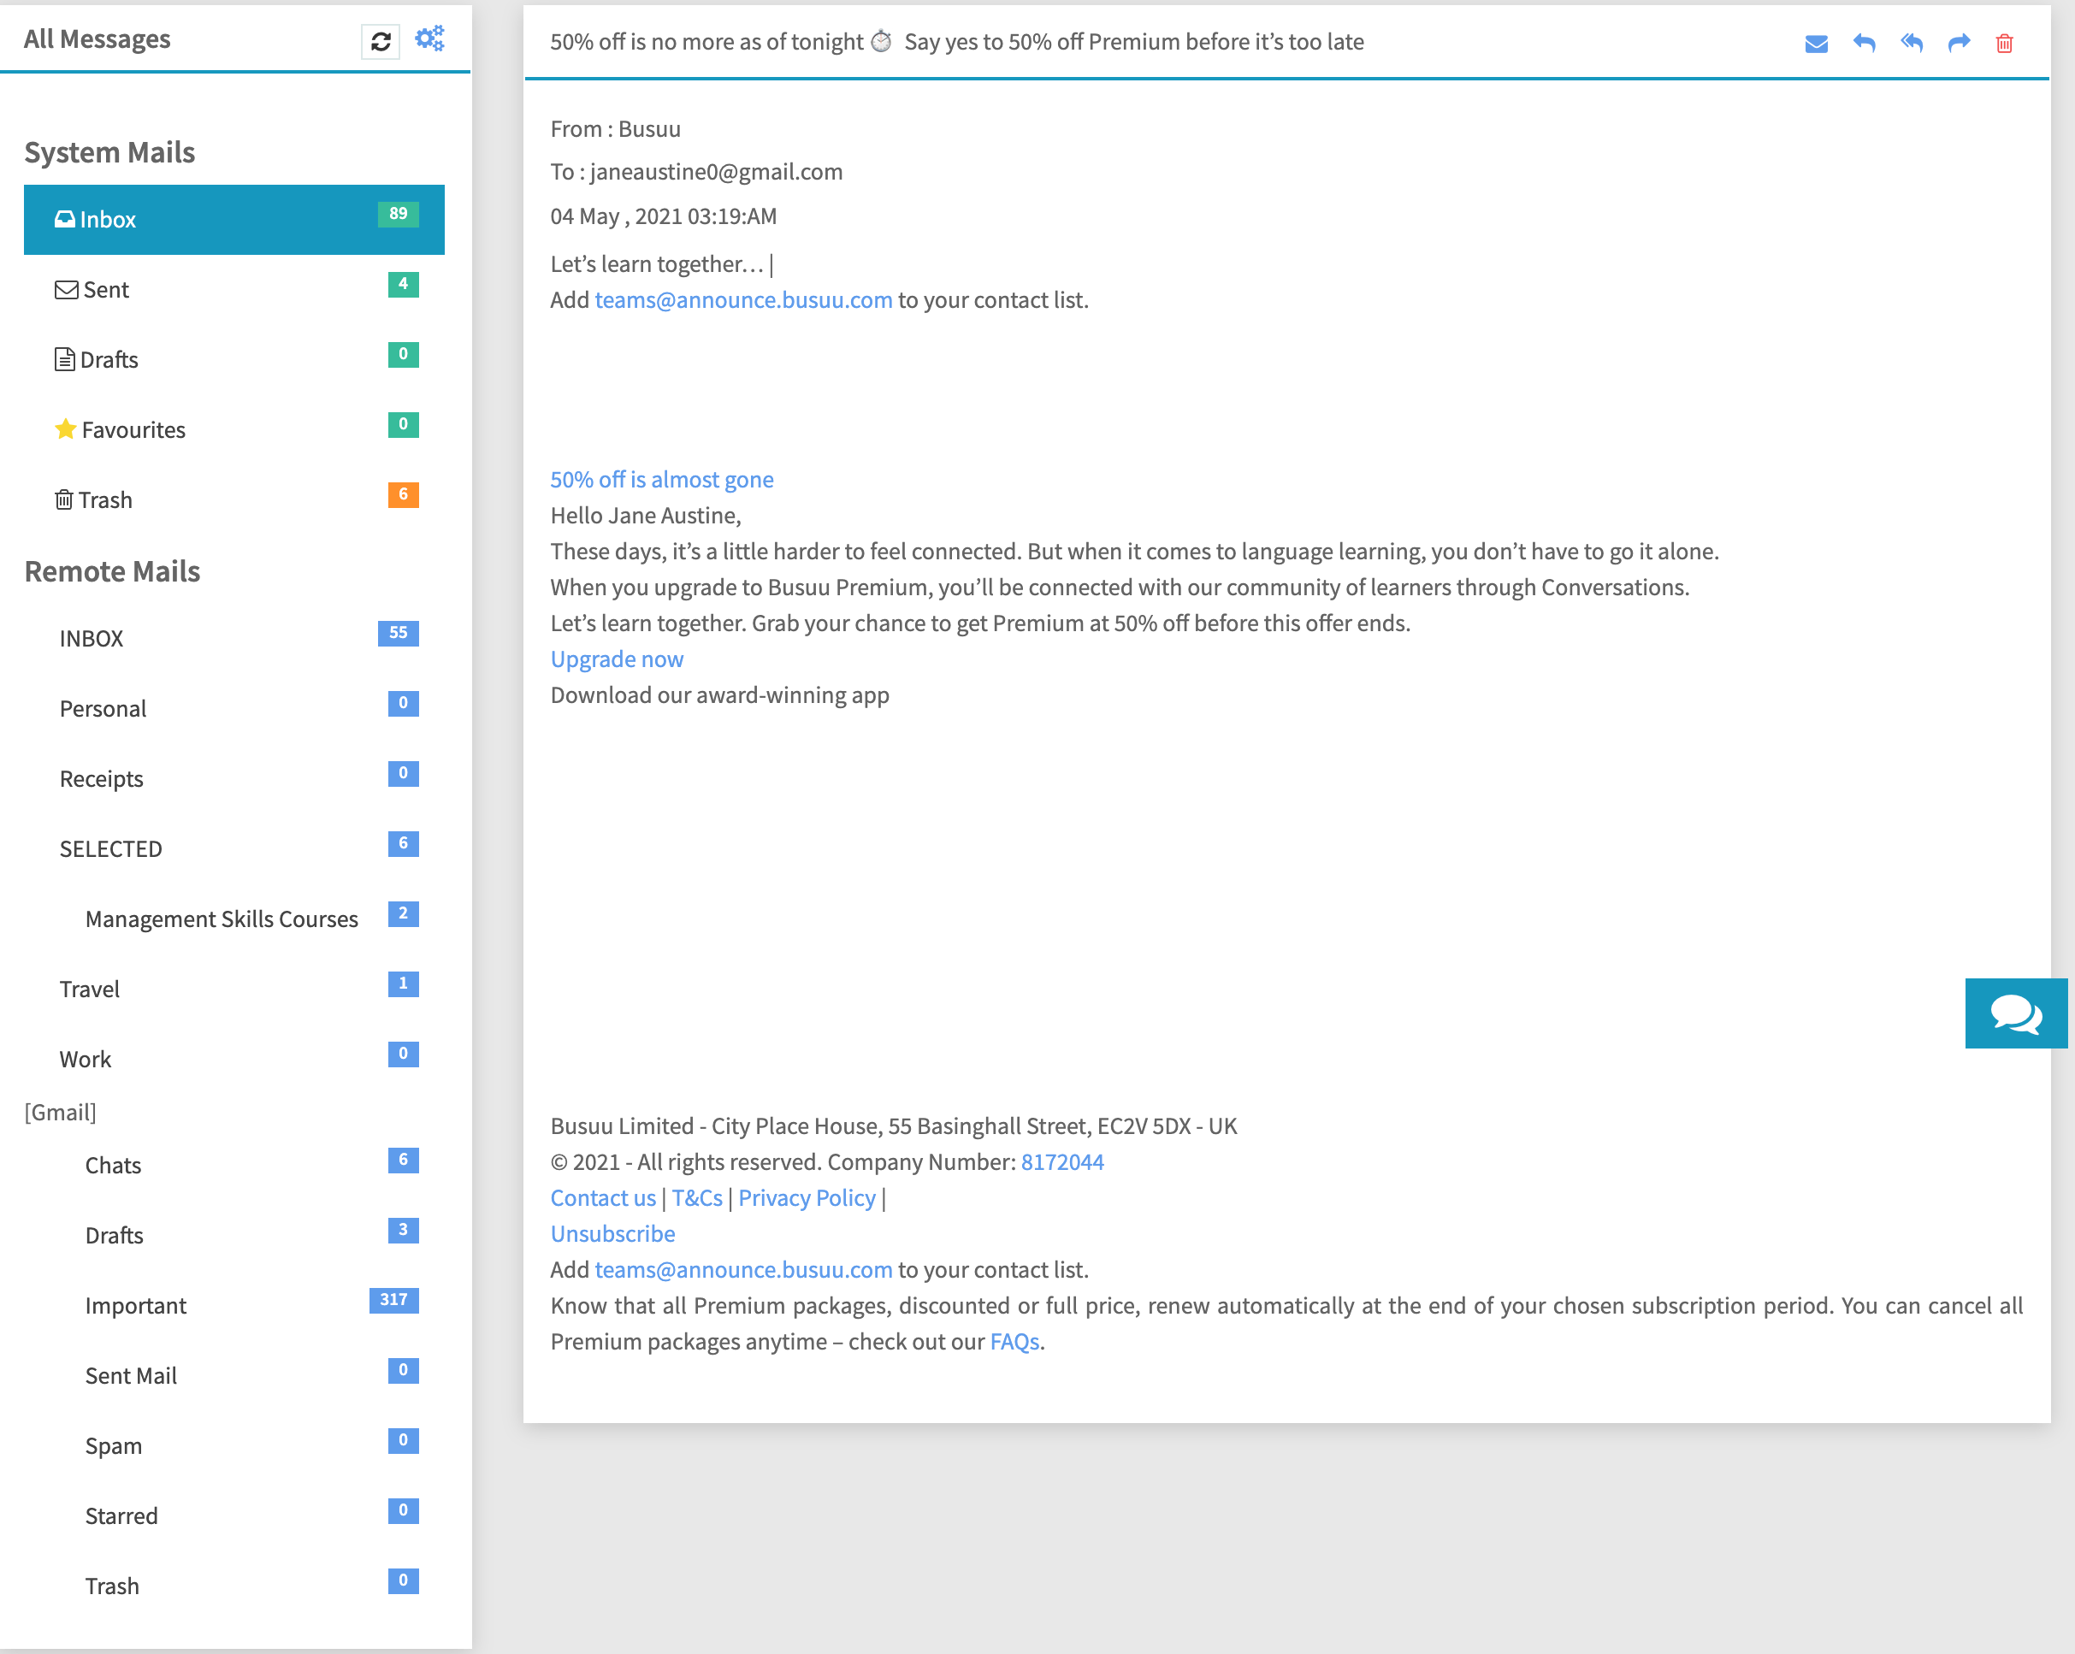The width and height of the screenshot is (2075, 1654).
Task: Click the remote INBOX 55 badge
Action: pos(399,633)
